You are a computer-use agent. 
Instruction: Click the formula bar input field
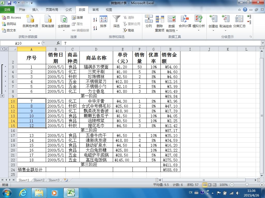161,43
